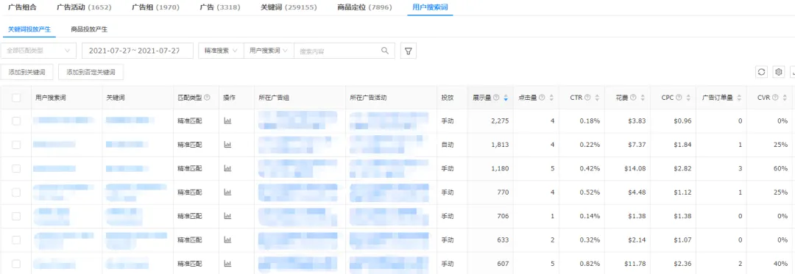Open chart icon in the 2,275 impressions row

pyautogui.click(x=227, y=121)
